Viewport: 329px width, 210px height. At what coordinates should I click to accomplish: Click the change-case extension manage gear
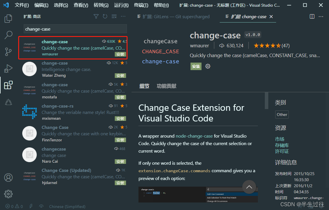[208, 66]
